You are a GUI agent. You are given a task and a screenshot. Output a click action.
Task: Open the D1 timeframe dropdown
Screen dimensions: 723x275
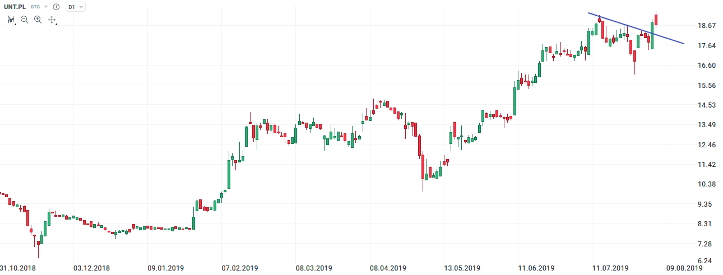(x=75, y=7)
